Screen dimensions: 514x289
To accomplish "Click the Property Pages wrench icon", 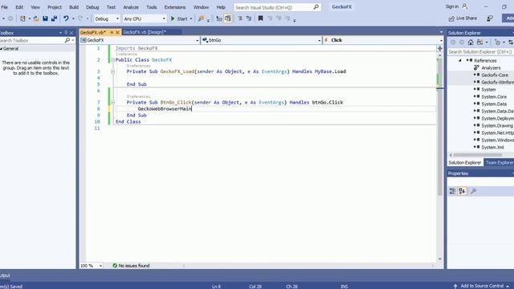I will tap(473, 191).
